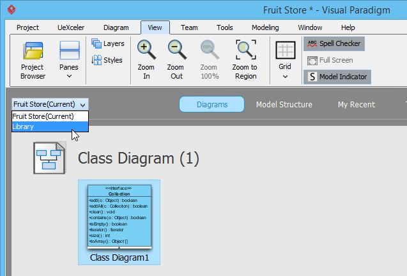407x276 pixels.
Task: Select Library from the project list
Action: [x=50, y=126]
